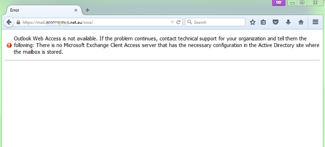This screenshot has width=325, height=147.
Task: Open the hamburger menu button
Action: 315,22
